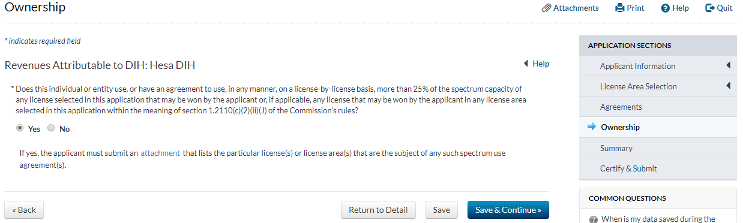Expand the License Area Selection arrow
Viewport: 743px width, 223px height.
pyautogui.click(x=728, y=86)
